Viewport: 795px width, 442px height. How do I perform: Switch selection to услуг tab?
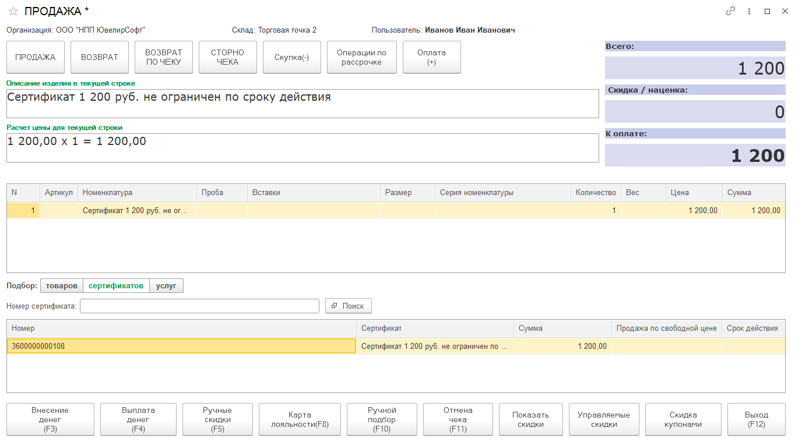[166, 286]
